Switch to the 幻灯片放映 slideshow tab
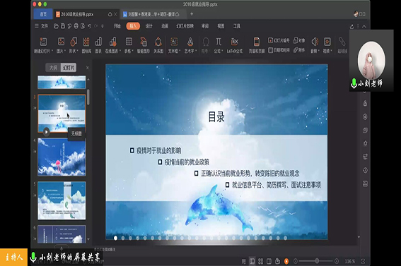The image size is (401, 266). point(185,26)
